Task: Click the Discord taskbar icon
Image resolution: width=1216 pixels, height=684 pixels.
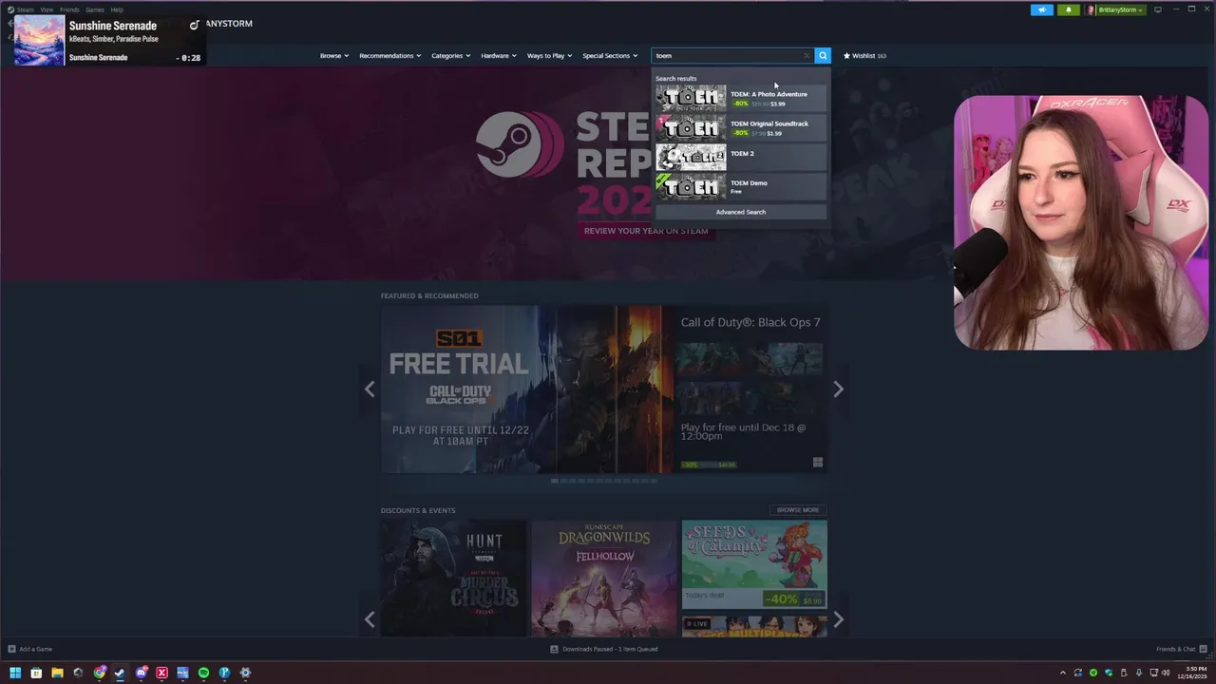Action: (142, 673)
